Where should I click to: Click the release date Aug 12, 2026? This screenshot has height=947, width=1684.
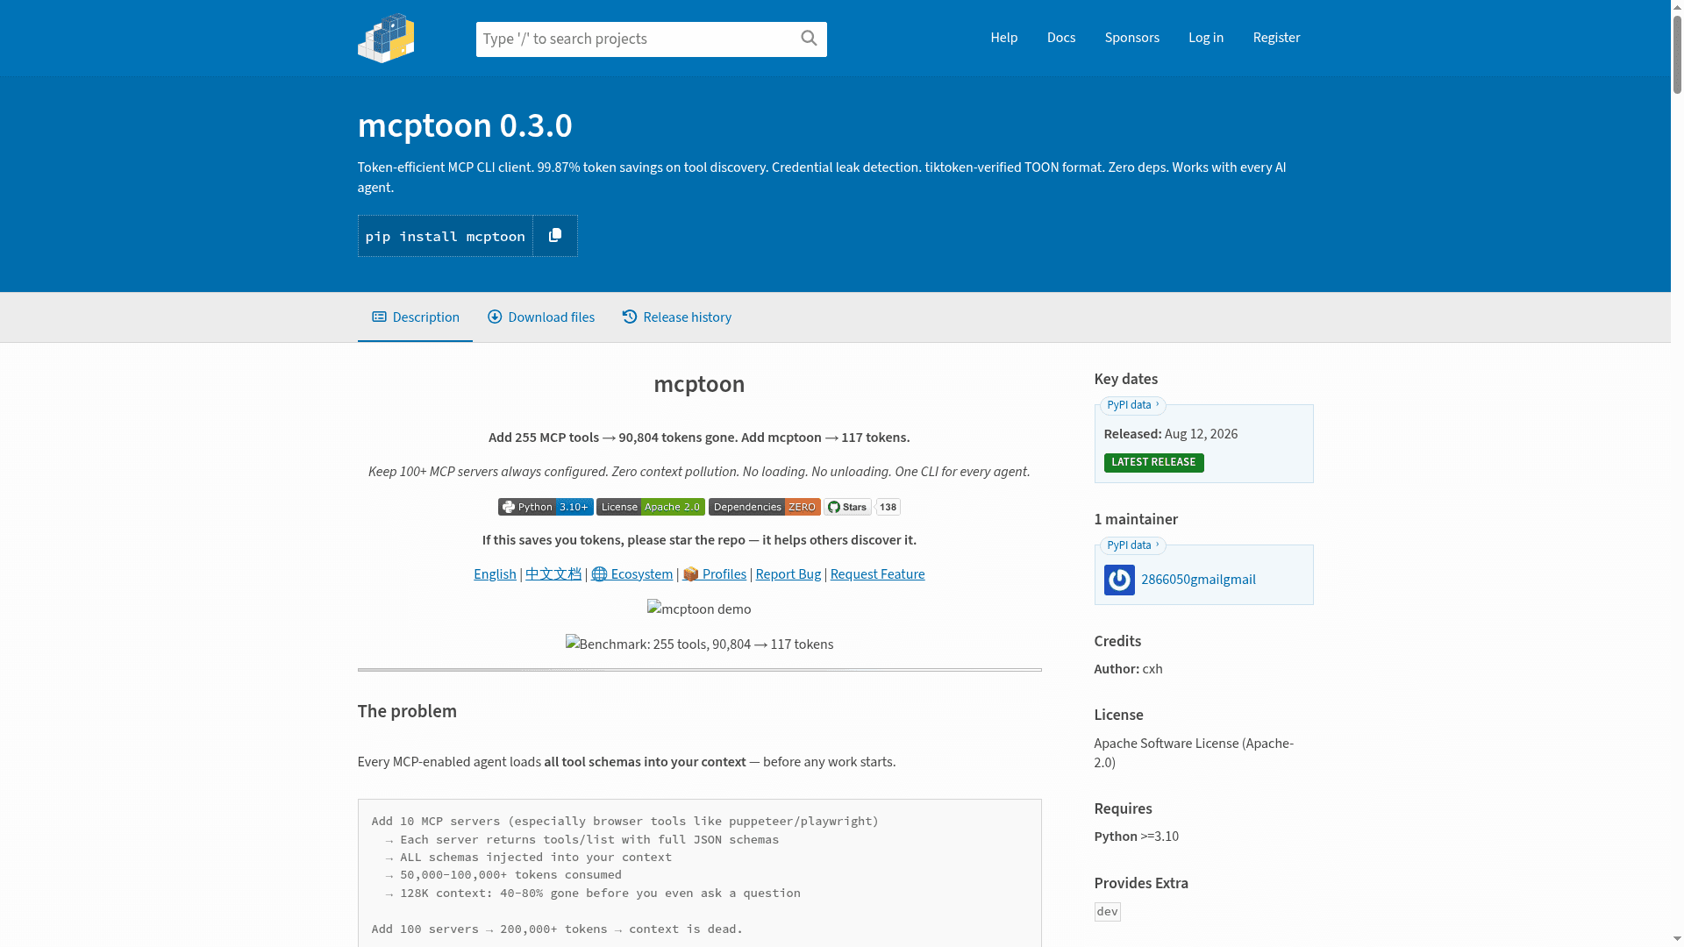[x=1201, y=434]
